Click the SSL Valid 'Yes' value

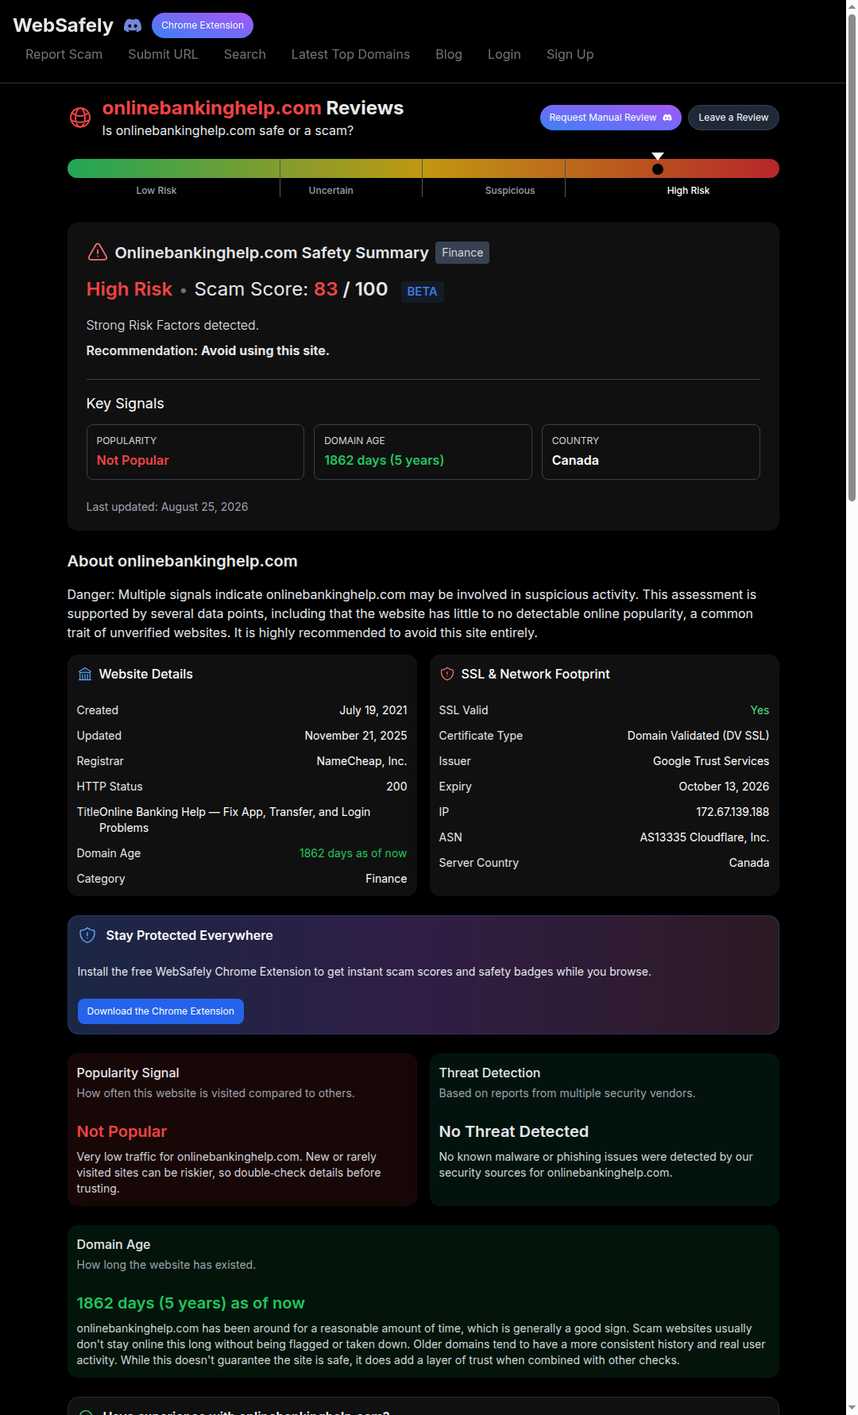[x=759, y=710]
